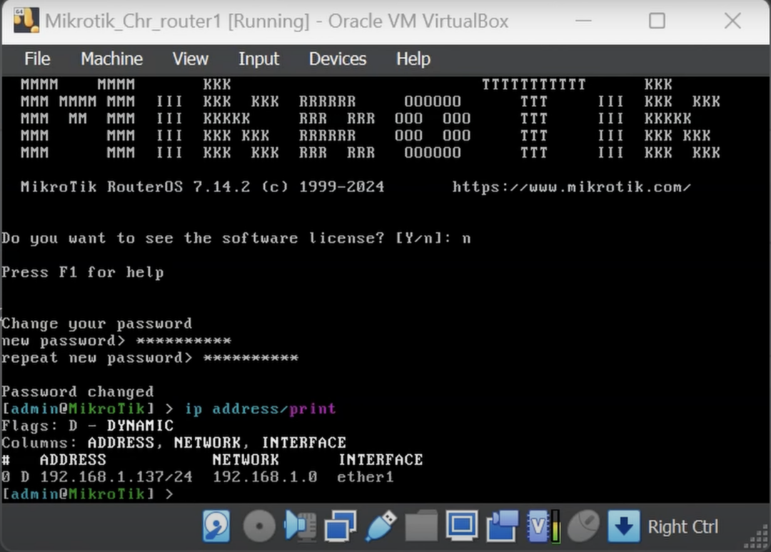Click the optical drives status icon
Screen dimensions: 771x552
click(258, 526)
